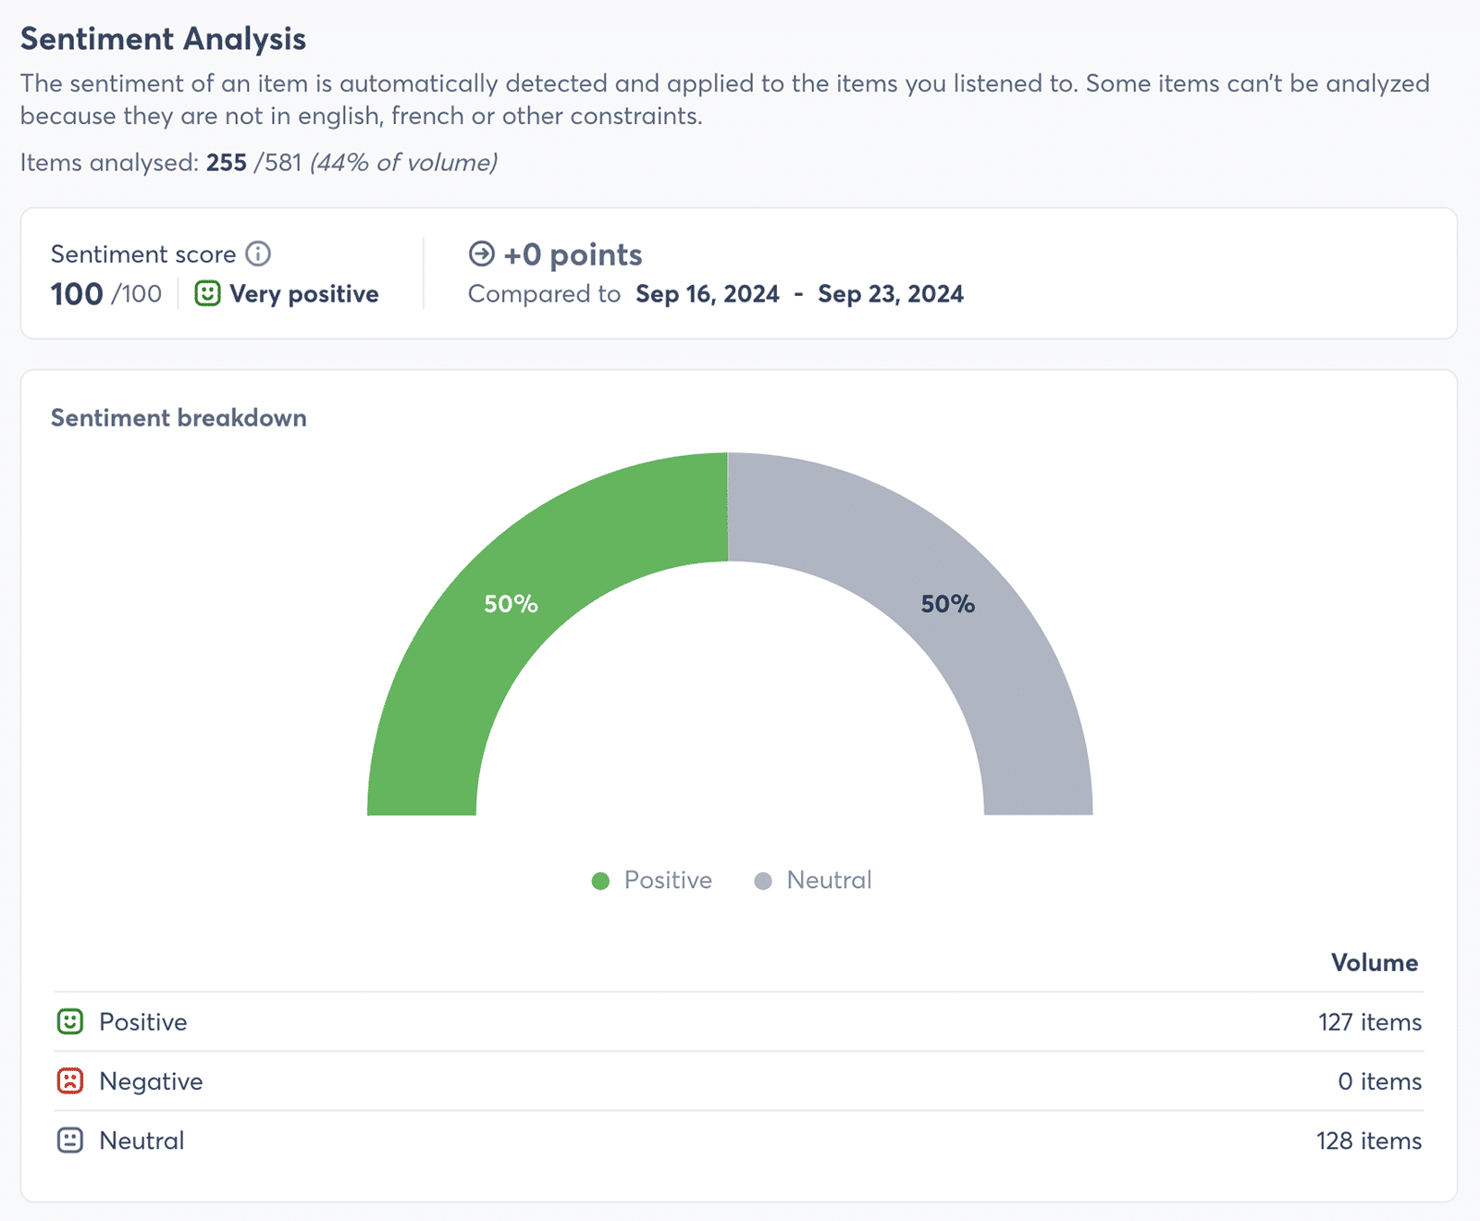Click the Compared to label
Viewport: 1480px width, 1221px height.
(x=544, y=294)
